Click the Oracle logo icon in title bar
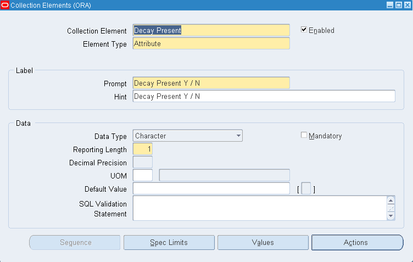 [5, 5]
